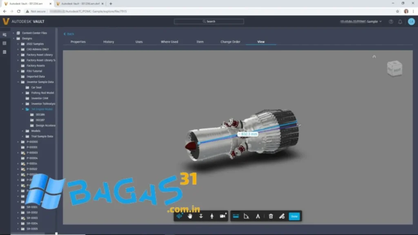Select the P-00003 folder

[32, 153]
